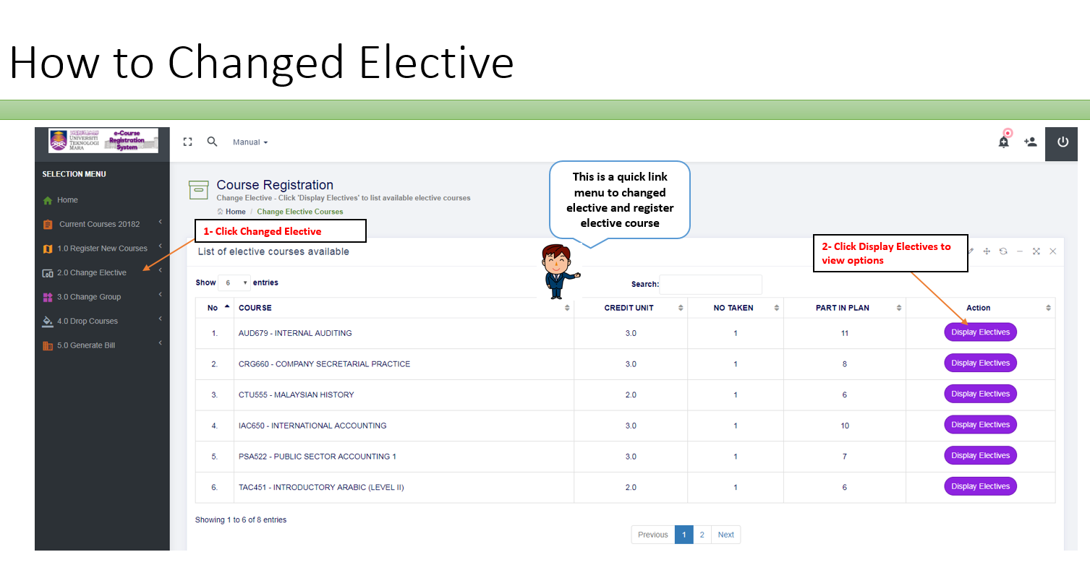Click the 'Course Registration' page heading
Screen dimensions: 1090x565
275,185
